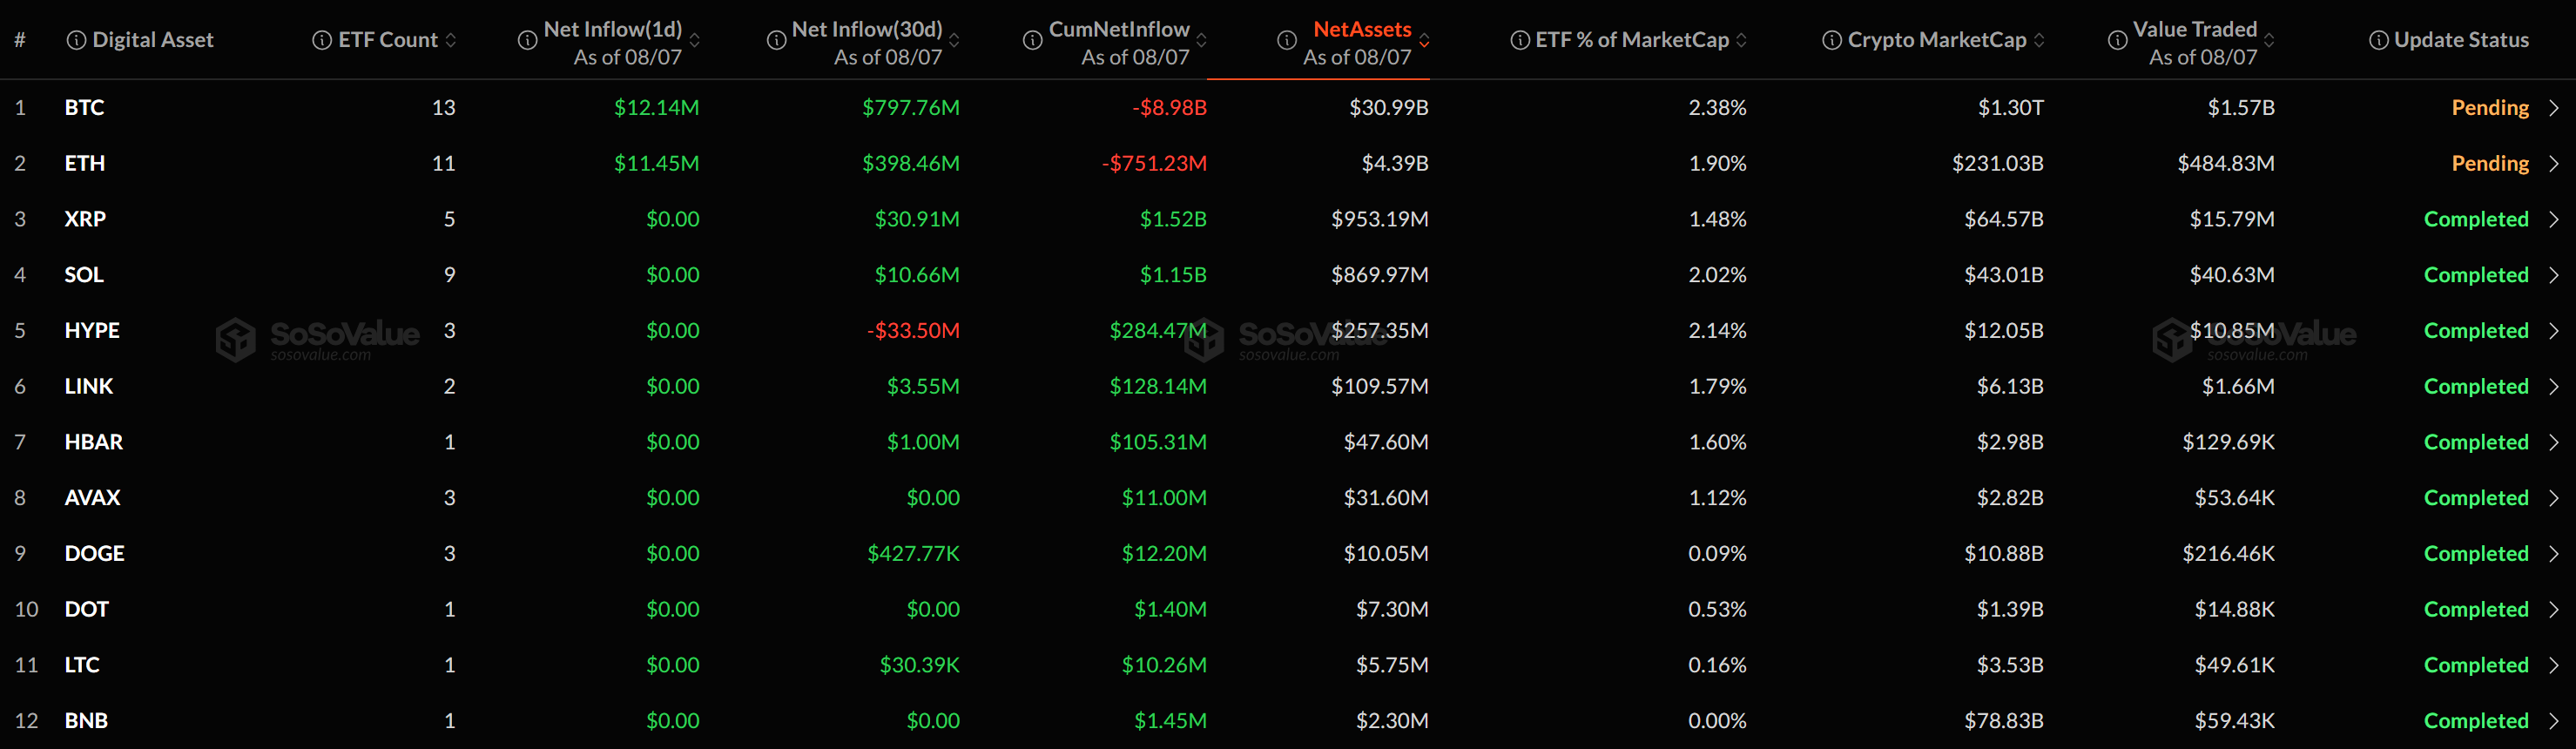Screen dimensions: 2576x749
Task: Click info icon beside CumNetInflow header
Action: tap(1033, 40)
